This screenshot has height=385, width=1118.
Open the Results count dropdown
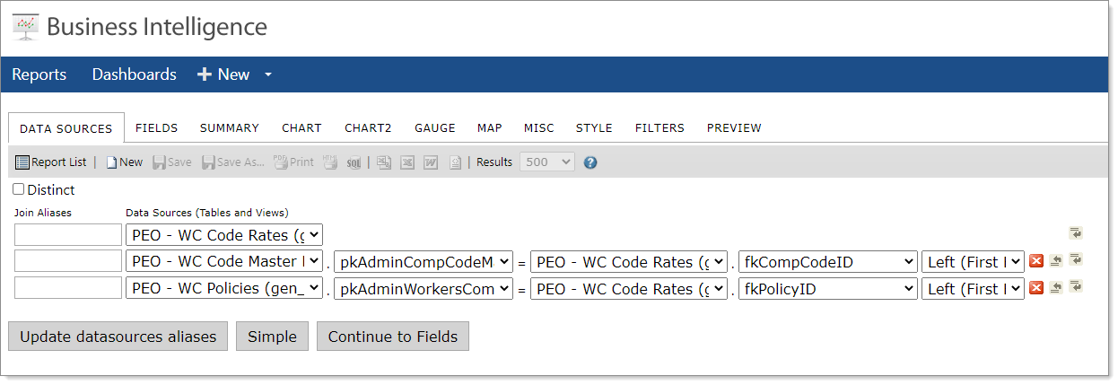click(x=547, y=162)
